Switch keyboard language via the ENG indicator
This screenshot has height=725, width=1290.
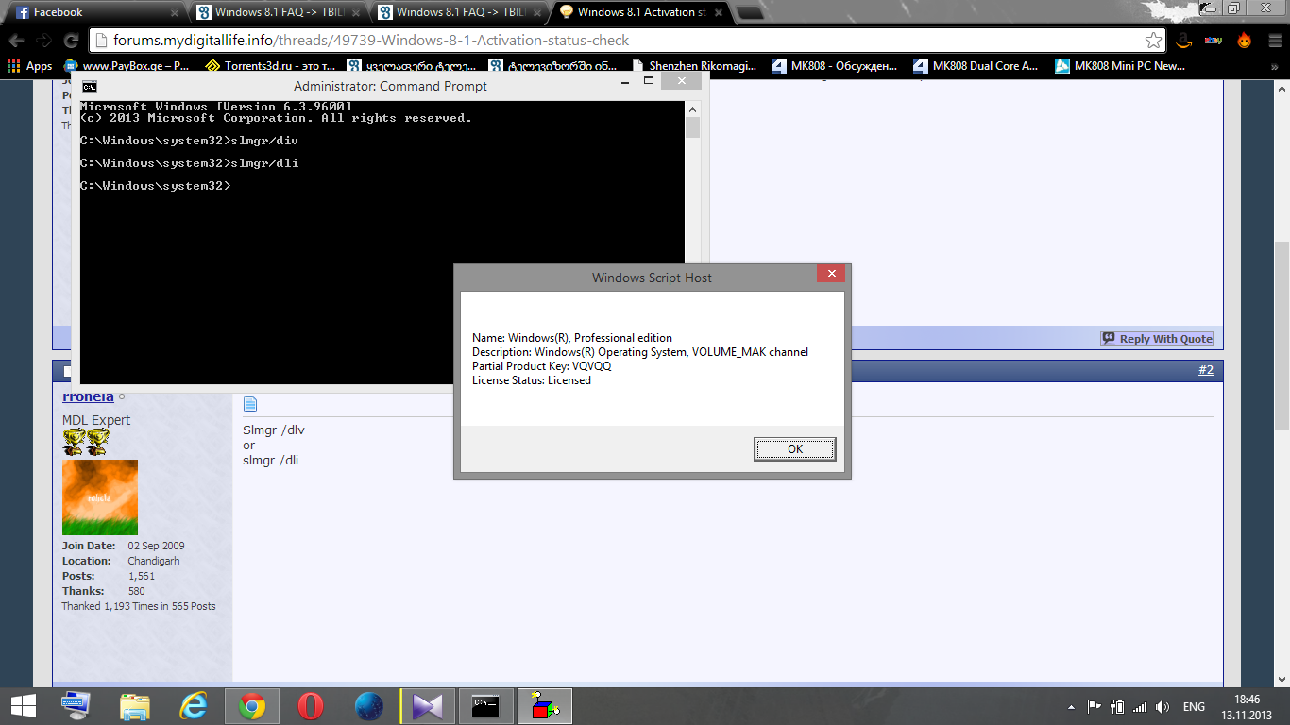point(1194,706)
